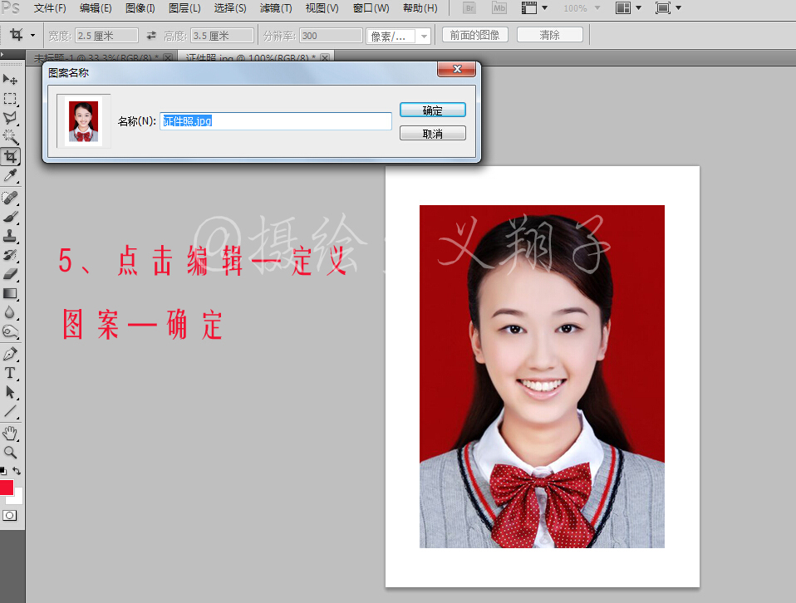Viewport: 796px width, 603px height.
Task: Click 取消 to cancel the dialog
Action: click(x=432, y=134)
